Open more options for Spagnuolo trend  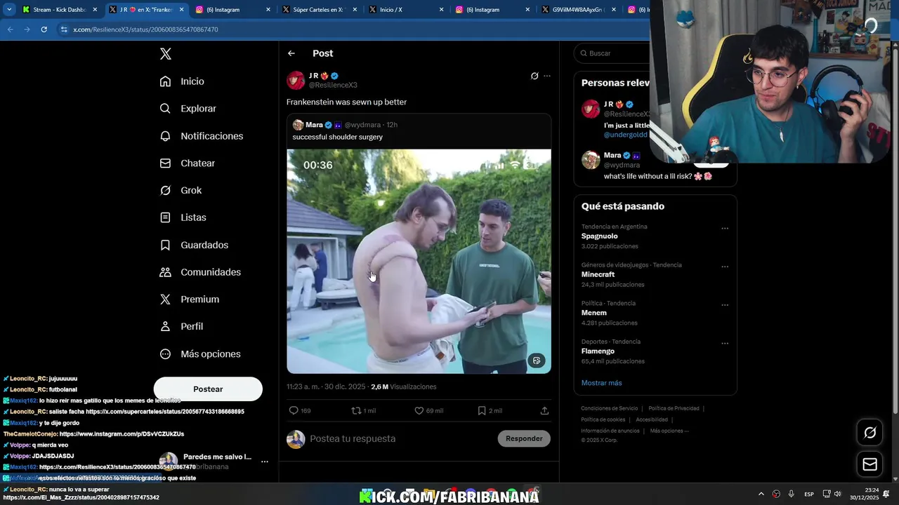[725, 228]
